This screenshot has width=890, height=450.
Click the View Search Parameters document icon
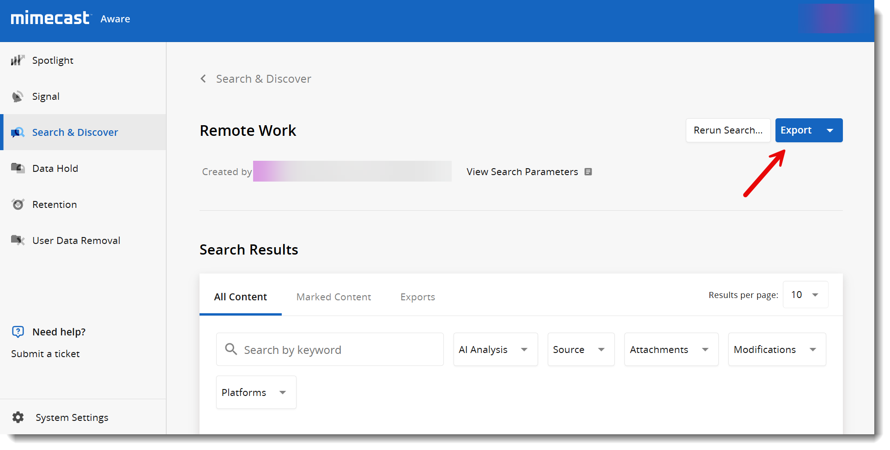pyautogui.click(x=588, y=172)
